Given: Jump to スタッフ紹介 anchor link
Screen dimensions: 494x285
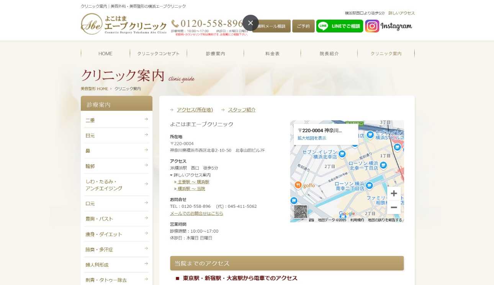Looking at the screenshot, I should 242,110.
